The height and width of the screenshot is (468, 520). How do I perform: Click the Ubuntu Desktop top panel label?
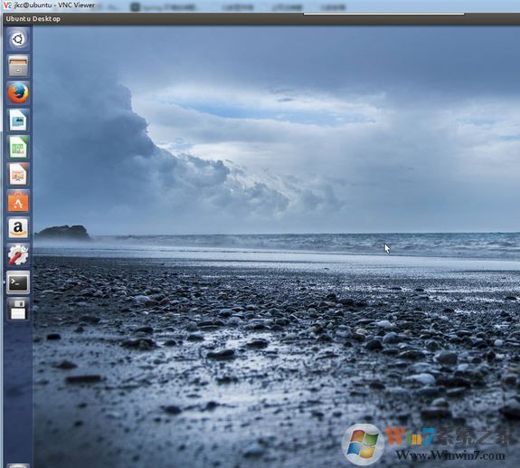(33, 19)
